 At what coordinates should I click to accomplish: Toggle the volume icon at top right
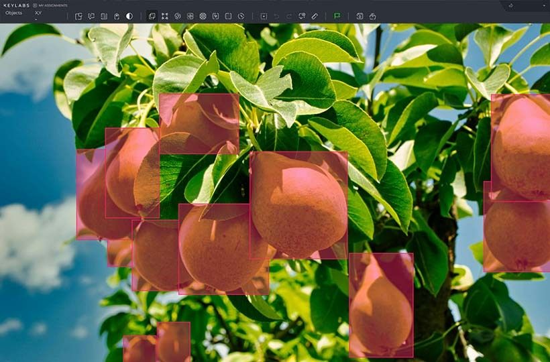pyautogui.click(x=511, y=5)
